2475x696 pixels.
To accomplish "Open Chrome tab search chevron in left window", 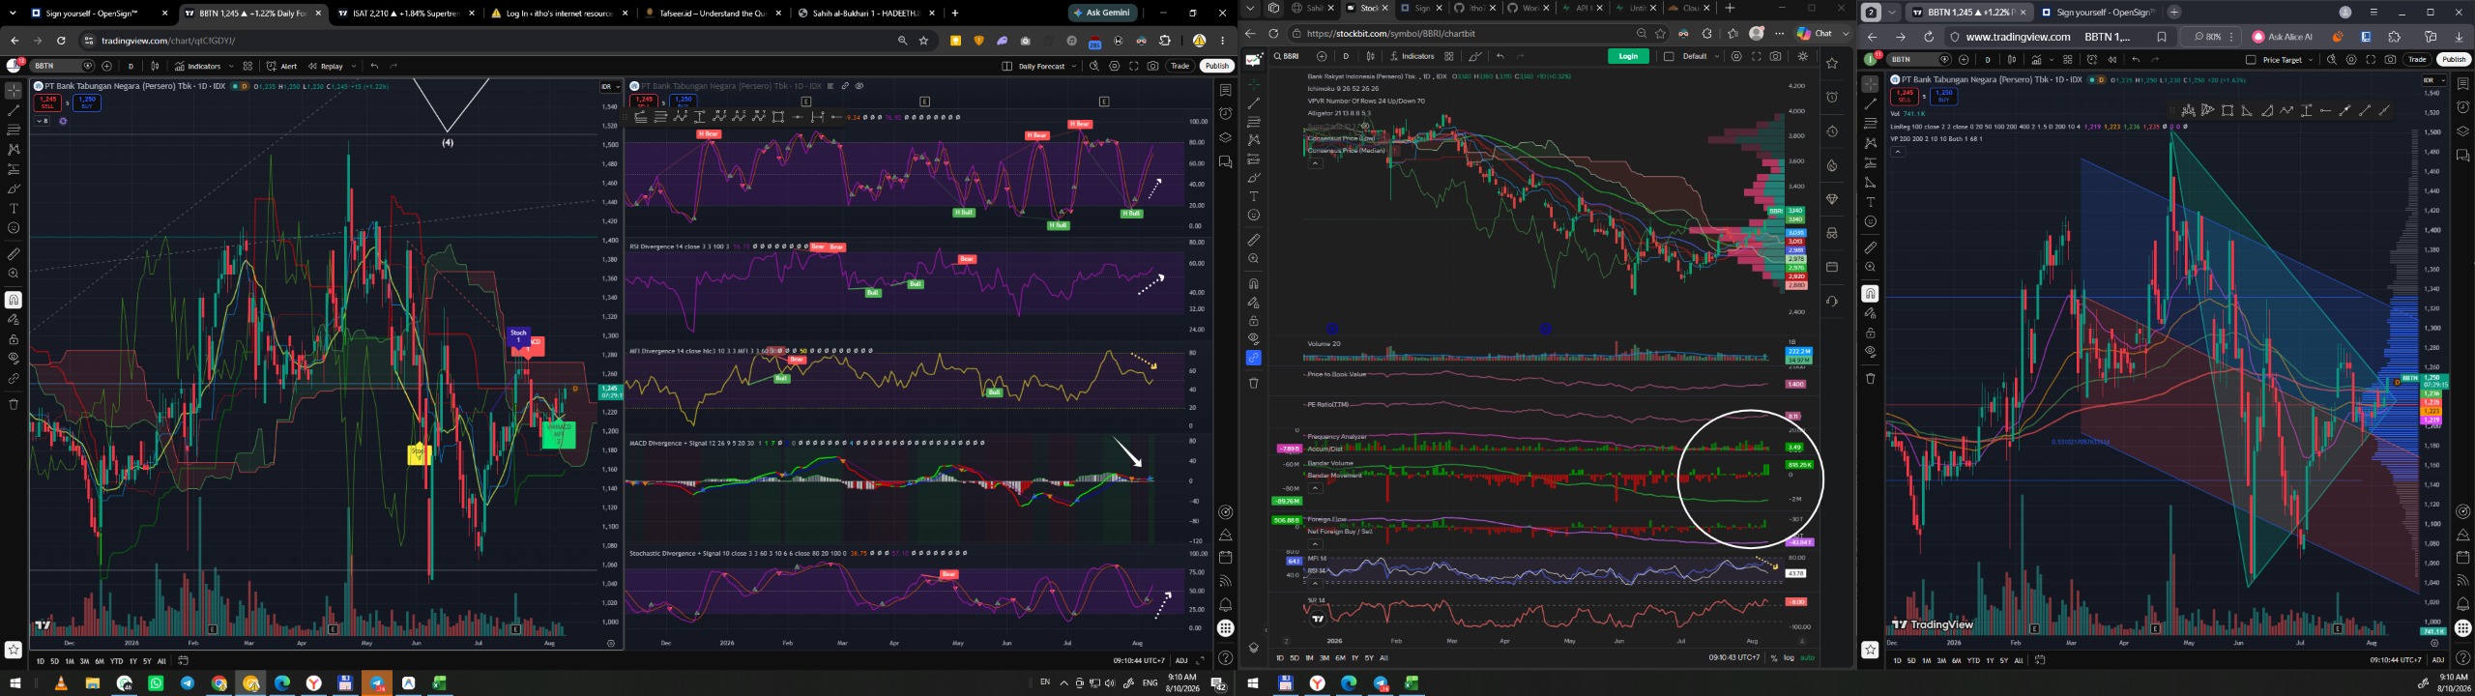I will pos(14,13).
